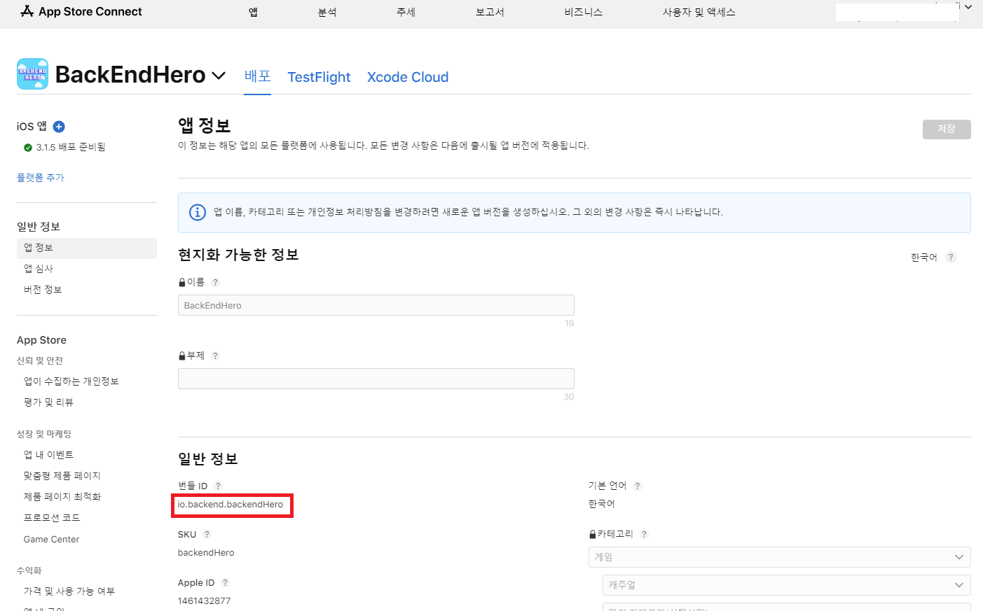Viewport: 983px width, 611px height.
Task: Click the BackEndHero app icon
Action: pos(32,74)
